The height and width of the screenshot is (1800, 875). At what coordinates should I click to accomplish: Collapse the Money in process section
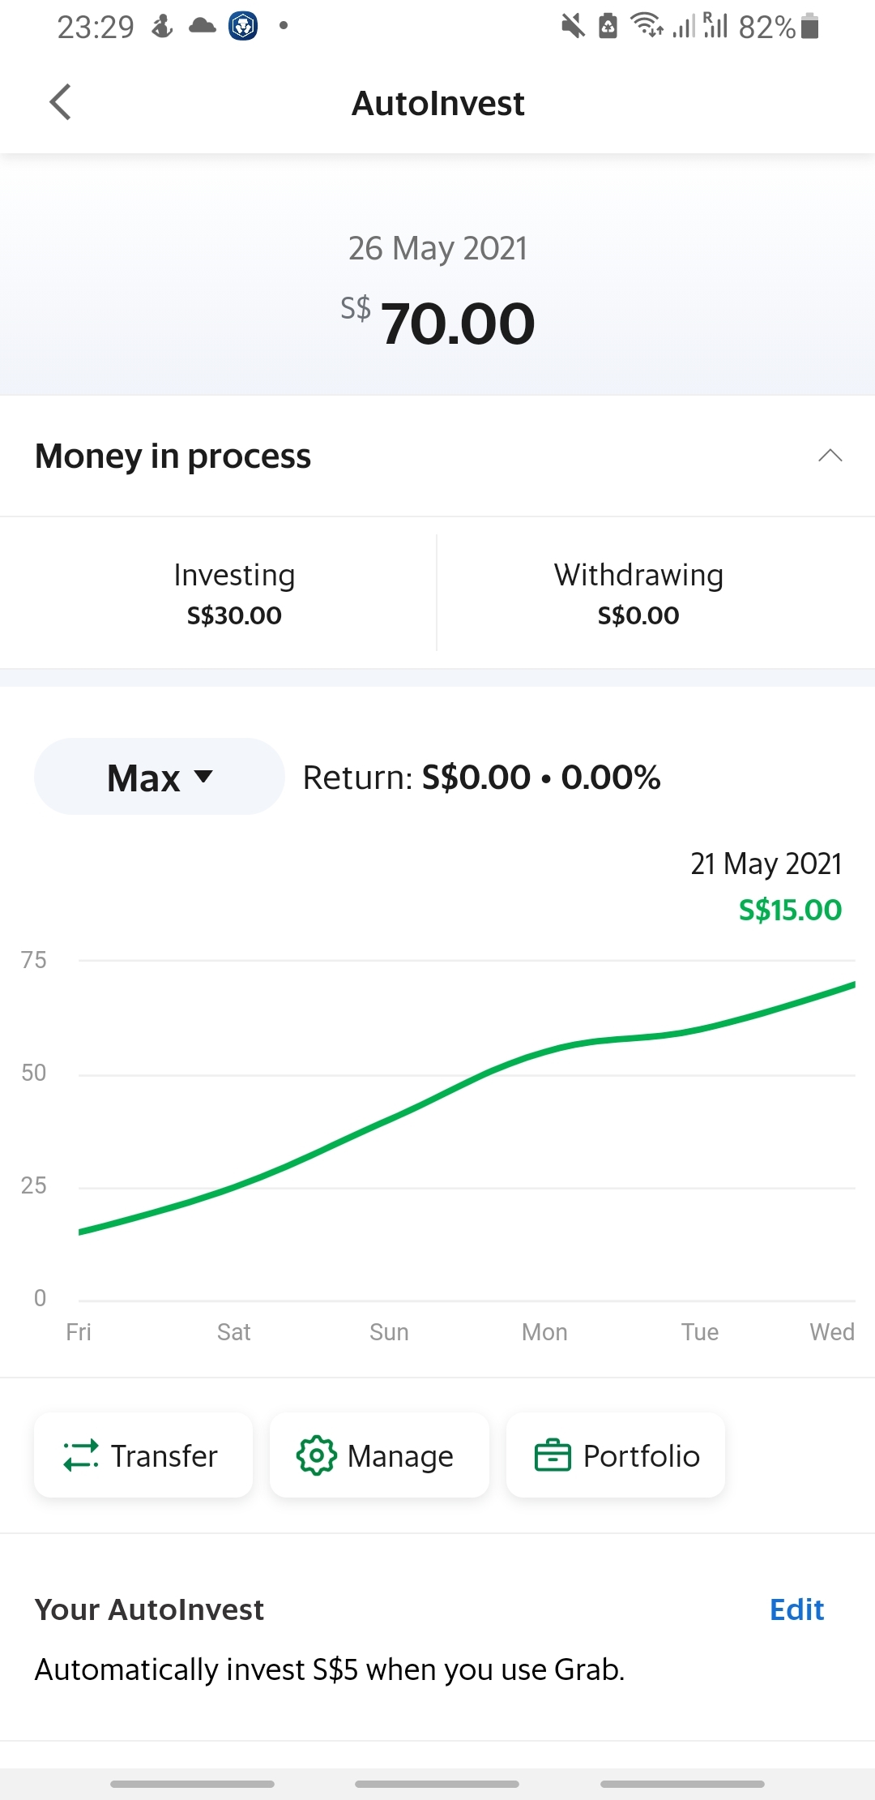(x=830, y=456)
